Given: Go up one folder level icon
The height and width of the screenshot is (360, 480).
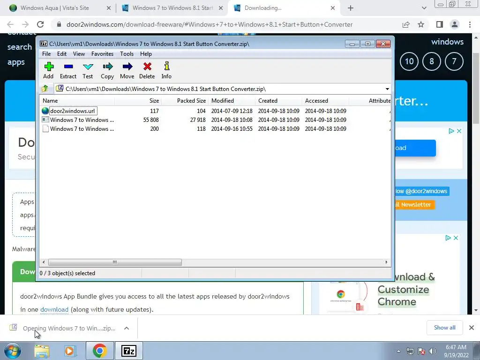Looking at the screenshot, I should (45, 89).
